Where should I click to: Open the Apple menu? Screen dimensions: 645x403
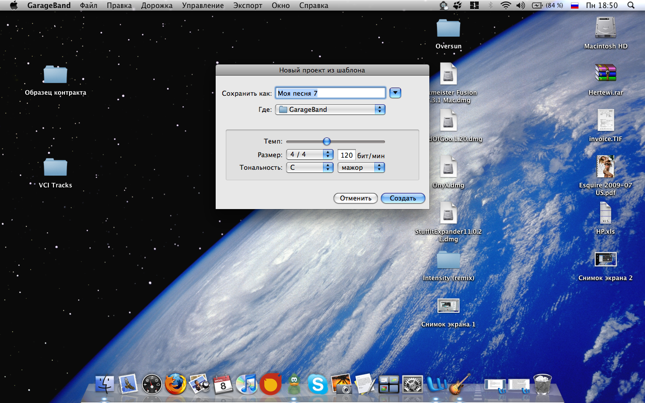[x=14, y=6]
